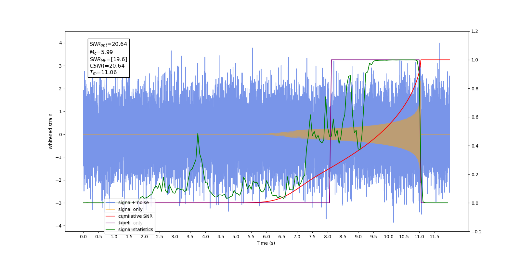
Task: Click the left y-axis tick label 4
Action: [60, 43]
